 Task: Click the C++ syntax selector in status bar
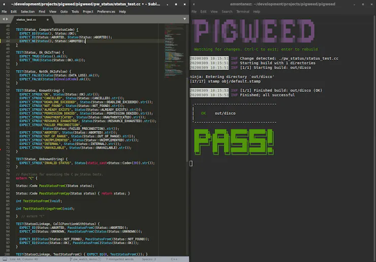tap(174, 259)
